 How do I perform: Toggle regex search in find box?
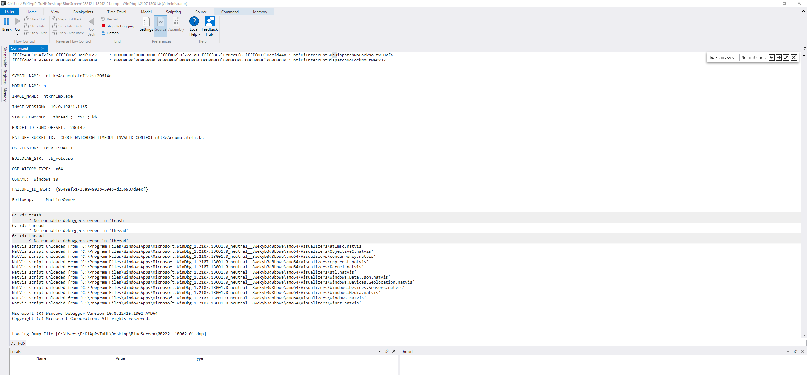[786, 57]
